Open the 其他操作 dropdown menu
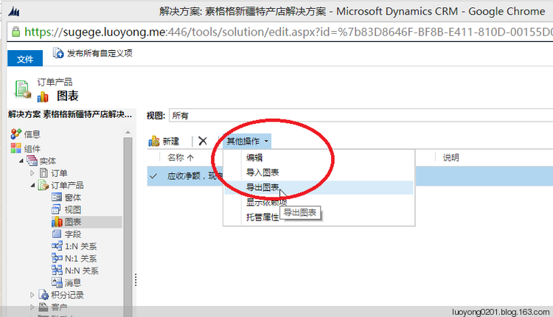Viewport: 553px width, 317px height. pyautogui.click(x=247, y=142)
